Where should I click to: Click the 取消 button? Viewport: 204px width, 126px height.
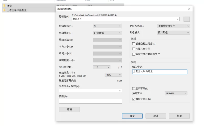(156, 116)
